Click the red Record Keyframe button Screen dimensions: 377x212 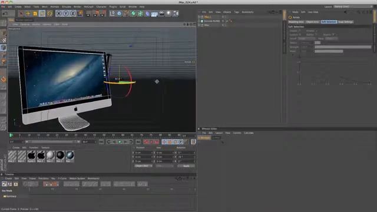click(x=146, y=142)
